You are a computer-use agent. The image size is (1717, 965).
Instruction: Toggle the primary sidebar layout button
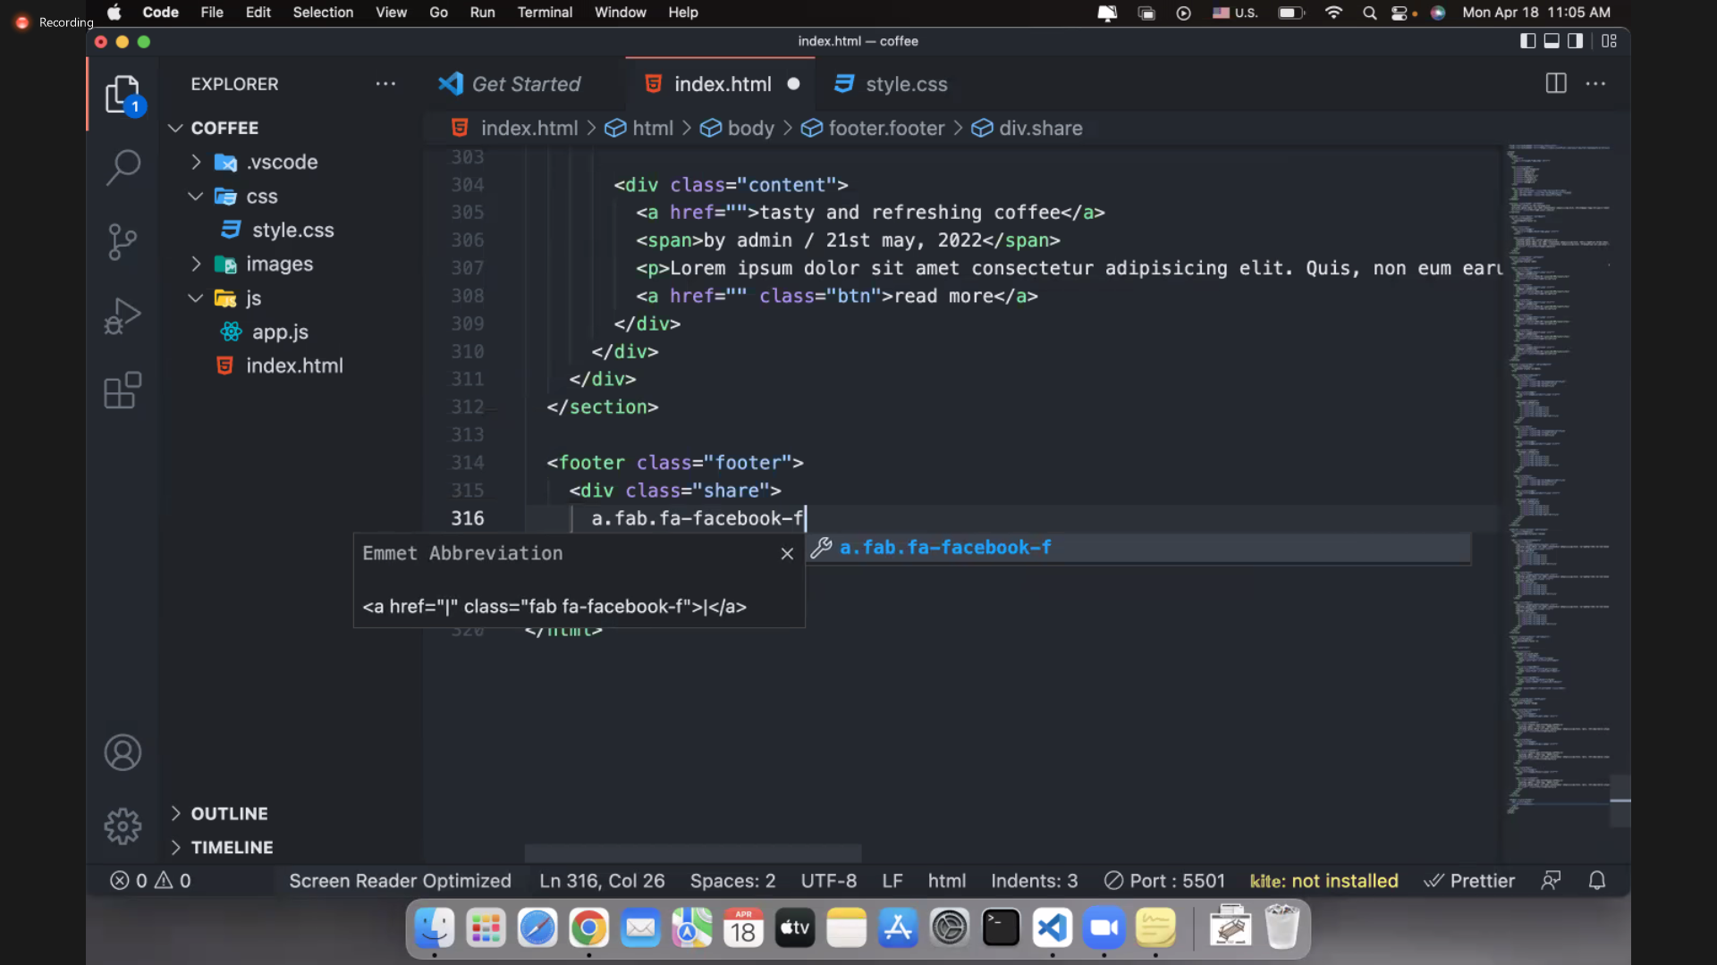[1527, 41]
